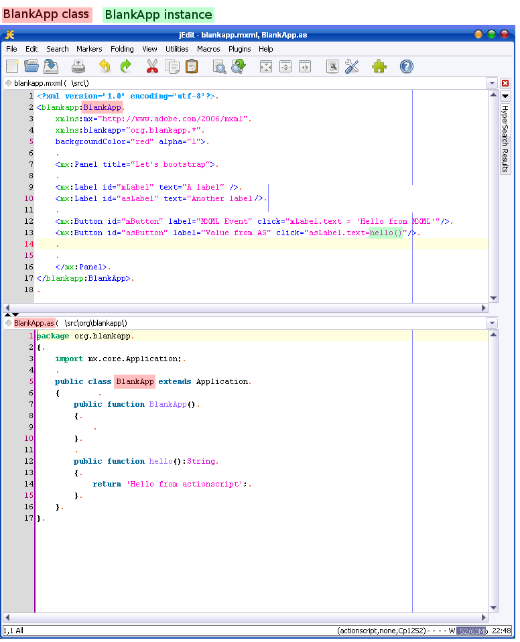Viewport: 520px width, 642px height.
Task: Collapse split pane using divider arrows
Action: coord(11,314)
